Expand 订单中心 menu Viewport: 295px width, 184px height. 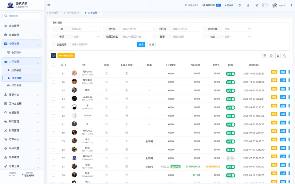tap(22, 140)
